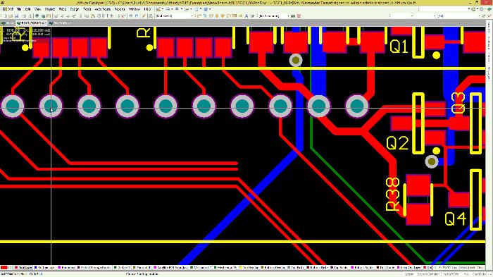Click the Undo arrow icon
The image size is (493, 277).
pos(130,16)
